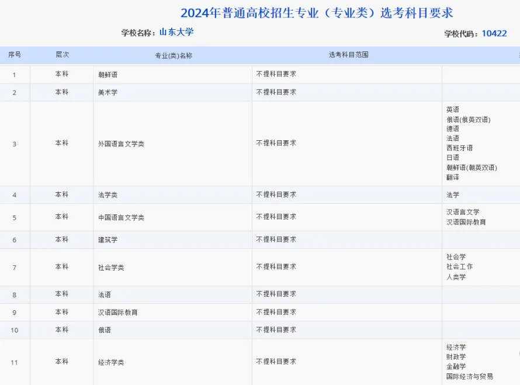Click the school code "10422"
Viewport: 520px width, 385px height.
point(494,33)
